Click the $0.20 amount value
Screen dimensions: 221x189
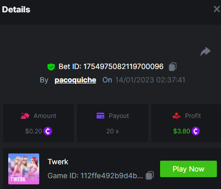[34, 131]
